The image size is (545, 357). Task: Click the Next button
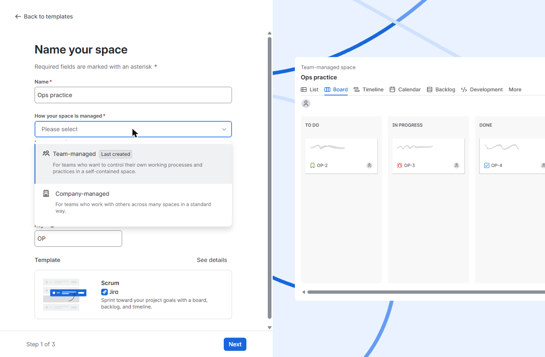(235, 344)
